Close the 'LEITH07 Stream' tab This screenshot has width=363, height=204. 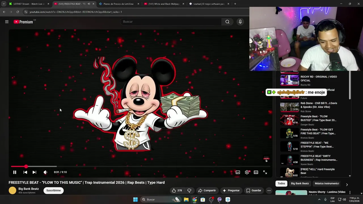48,4
